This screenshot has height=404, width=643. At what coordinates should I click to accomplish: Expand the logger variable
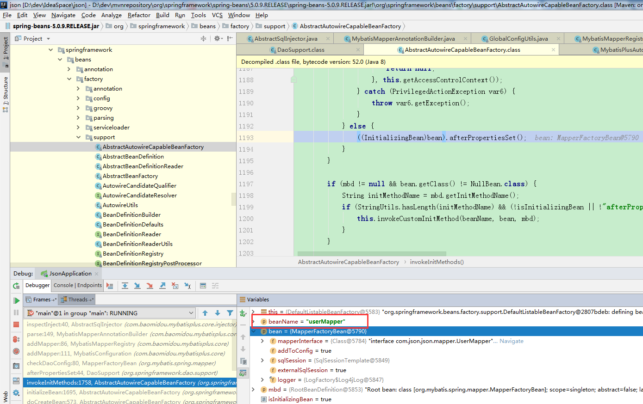point(262,380)
